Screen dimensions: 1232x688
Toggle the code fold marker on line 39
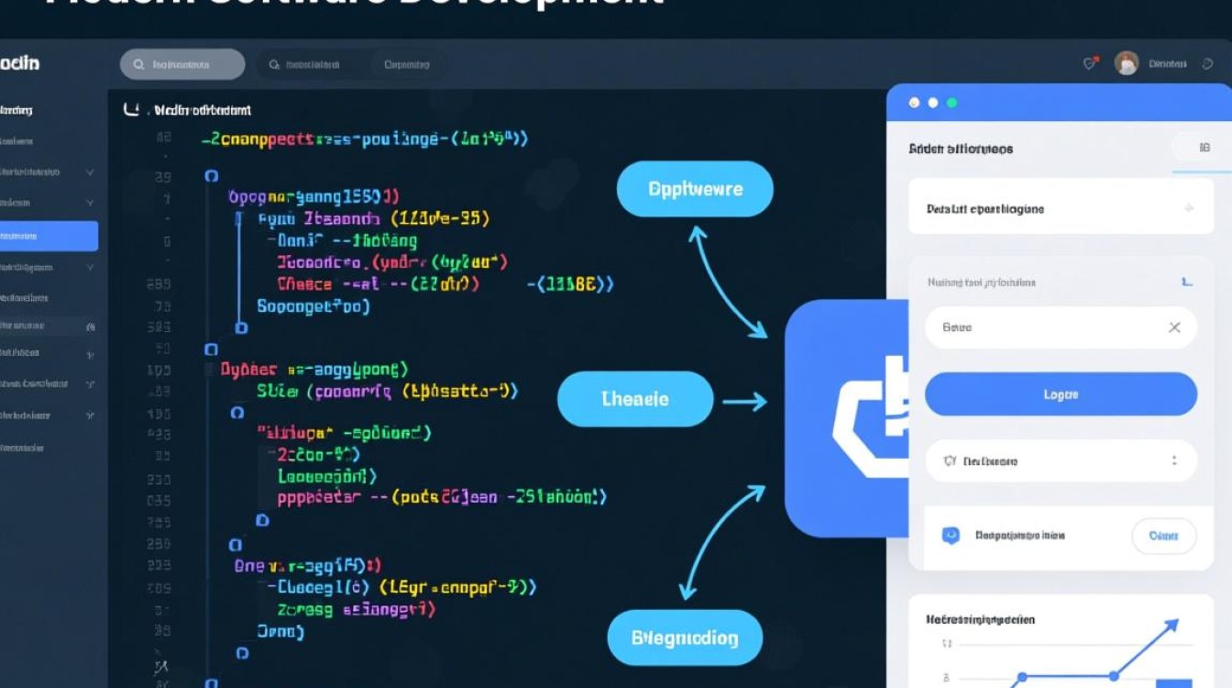click(212, 175)
